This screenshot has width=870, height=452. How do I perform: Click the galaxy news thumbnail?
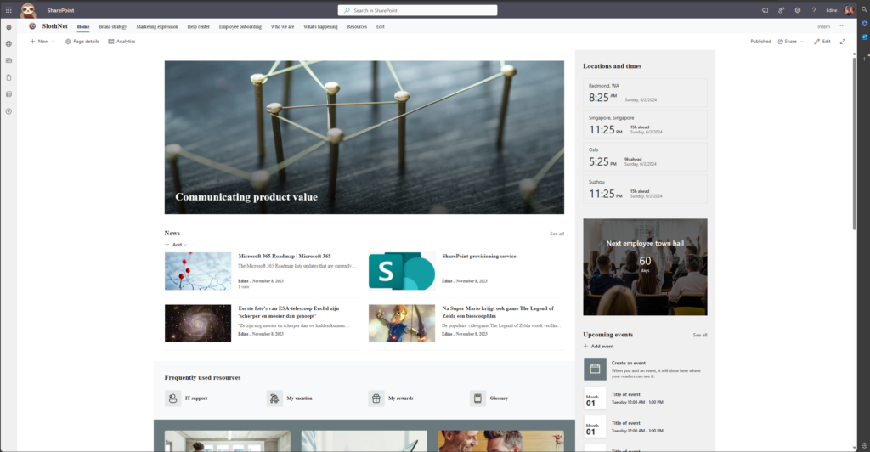coord(197,324)
